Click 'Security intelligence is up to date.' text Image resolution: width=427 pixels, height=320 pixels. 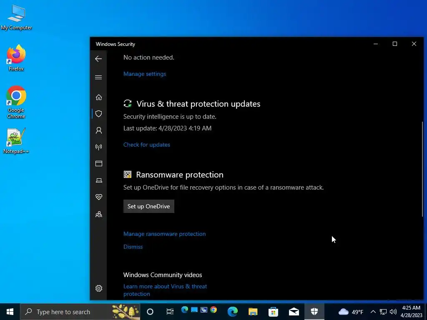click(170, 117)
